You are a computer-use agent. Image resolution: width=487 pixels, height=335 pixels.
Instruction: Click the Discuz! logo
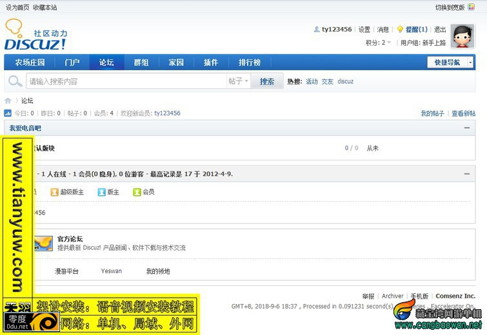(x=35, y=34)
